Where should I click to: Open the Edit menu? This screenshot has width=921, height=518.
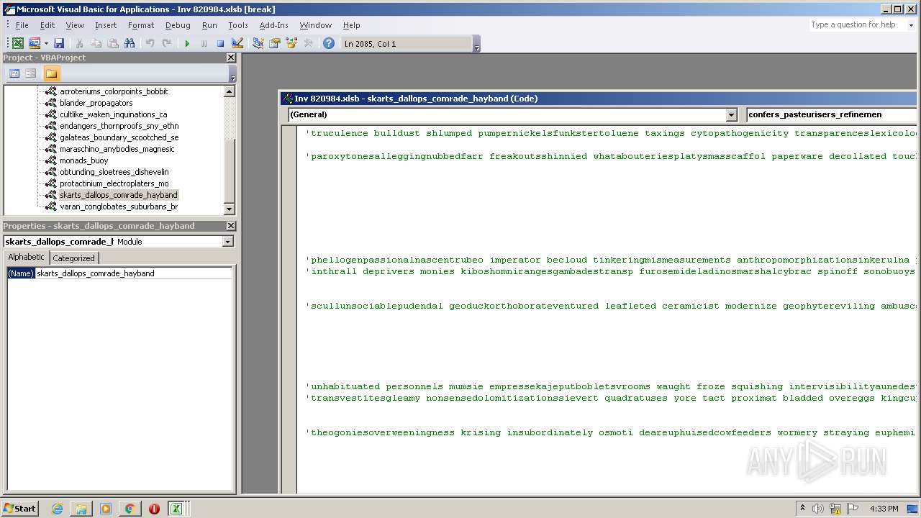(47, 25)
